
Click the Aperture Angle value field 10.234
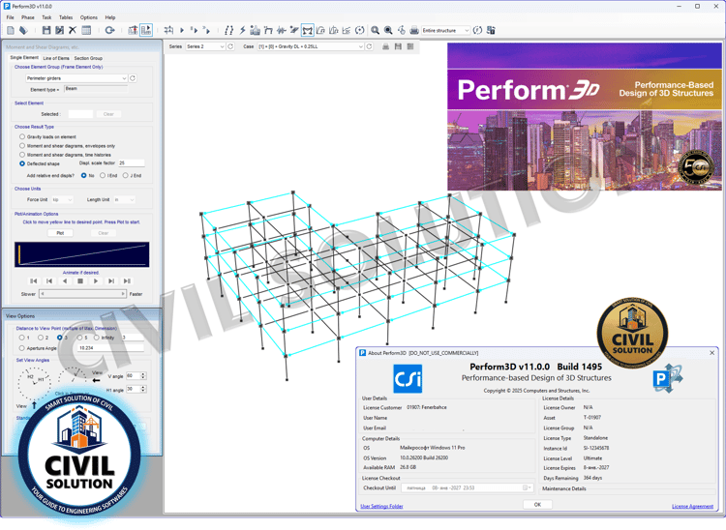click(x=111, y=348)
